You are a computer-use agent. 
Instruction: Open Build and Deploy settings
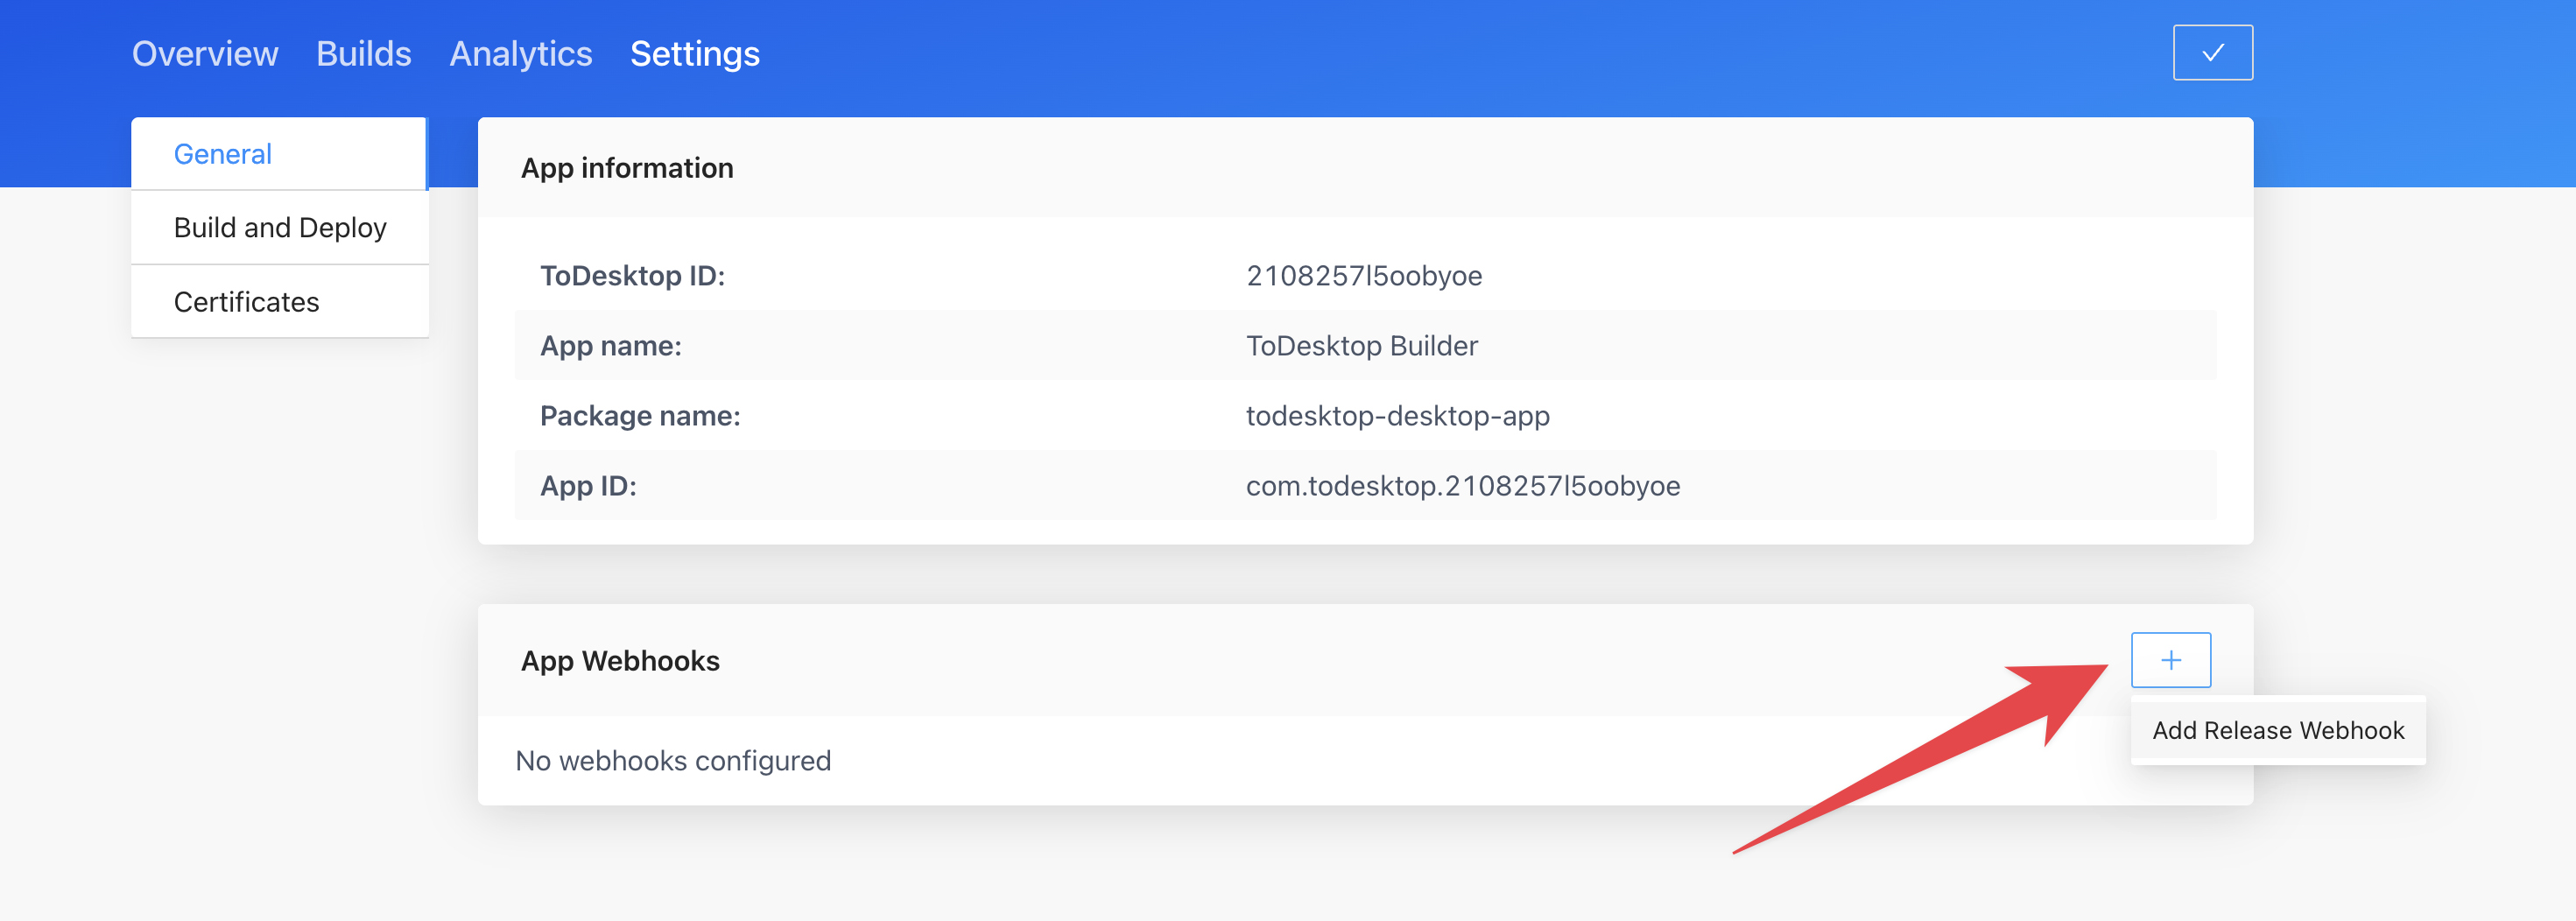coord(280,227)
